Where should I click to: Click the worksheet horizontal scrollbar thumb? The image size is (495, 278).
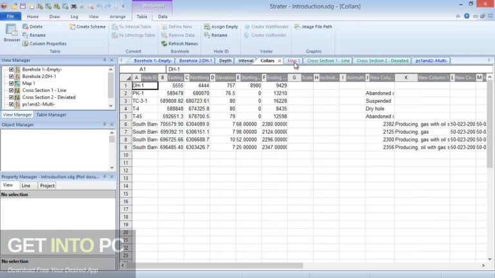pyautogui.click(x=215, y=266)
